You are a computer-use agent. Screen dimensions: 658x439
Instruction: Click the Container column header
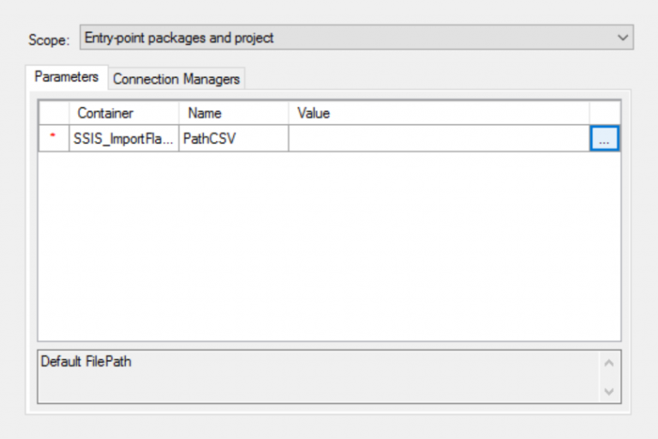pyautogui.click(x=123, y=113)
